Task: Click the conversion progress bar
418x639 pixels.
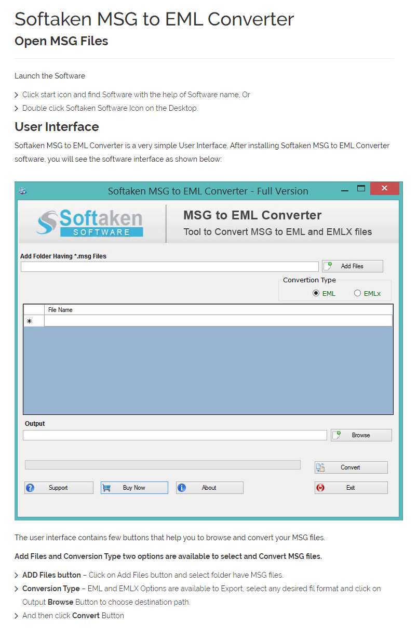Action: coord(163,465)
